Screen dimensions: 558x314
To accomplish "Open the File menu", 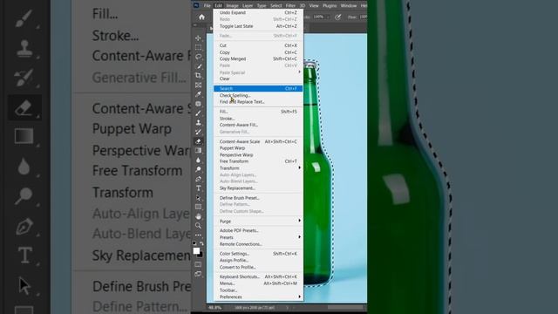I will coord(208,6).
